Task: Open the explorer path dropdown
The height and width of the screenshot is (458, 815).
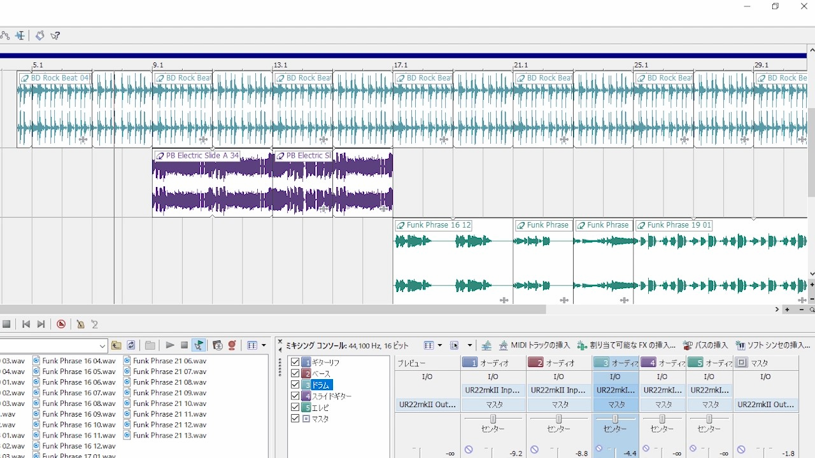Action: pyautogui.click(x=103, y=346)
